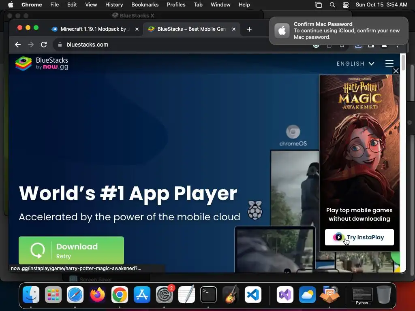The width and height of the screenshot is (415, 311).
Task: Launch Visual Studio Code from the Dock
Action: point(253,294)
